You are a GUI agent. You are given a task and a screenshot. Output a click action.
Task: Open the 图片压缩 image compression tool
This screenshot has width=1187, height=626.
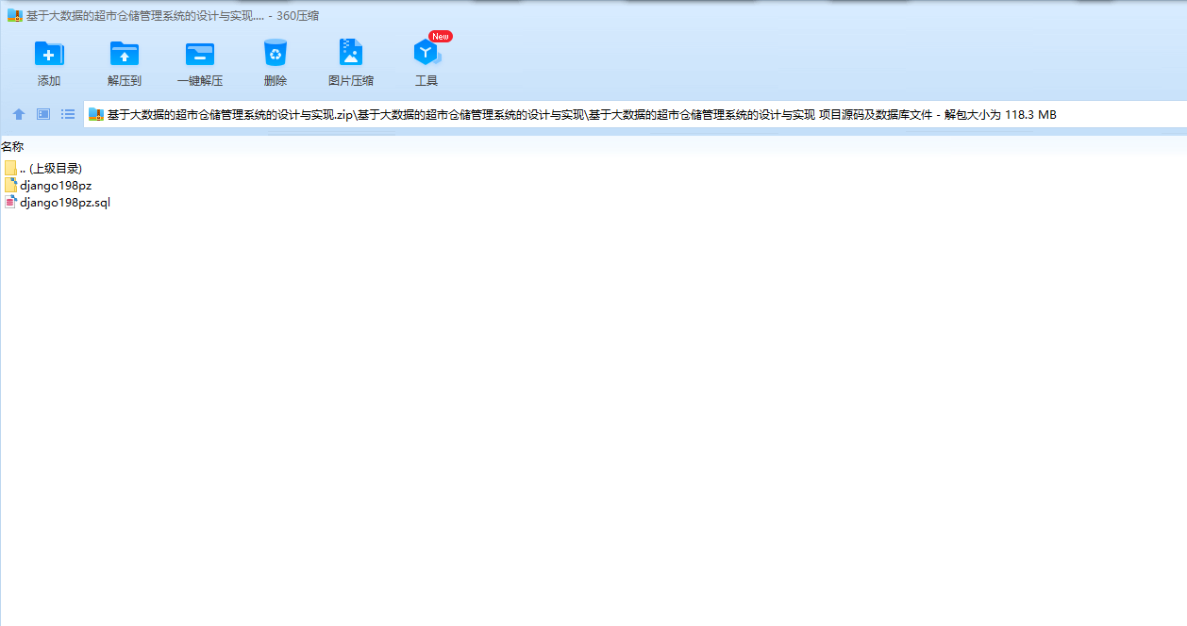tap(351, 53)
